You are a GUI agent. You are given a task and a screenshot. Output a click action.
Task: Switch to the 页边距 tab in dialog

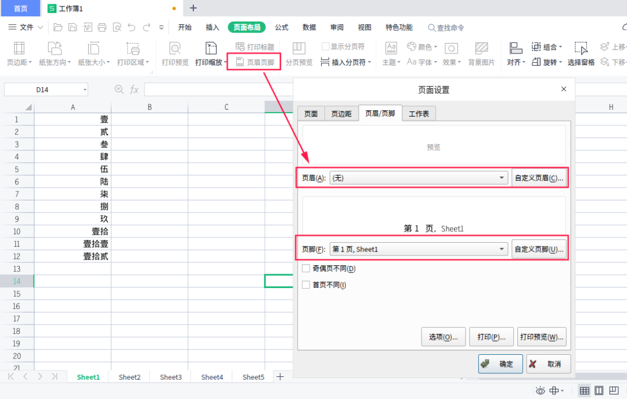341,114
